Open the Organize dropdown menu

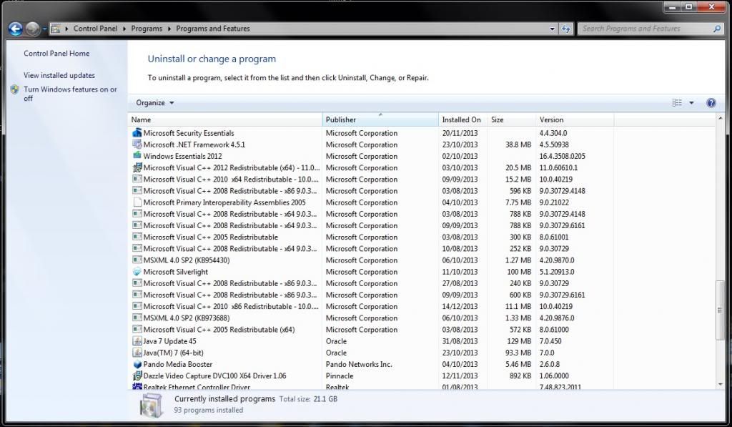(155, 103)
